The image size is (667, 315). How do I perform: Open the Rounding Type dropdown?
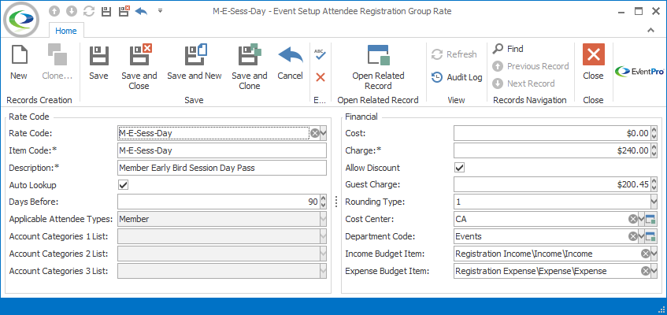(654, 202)
